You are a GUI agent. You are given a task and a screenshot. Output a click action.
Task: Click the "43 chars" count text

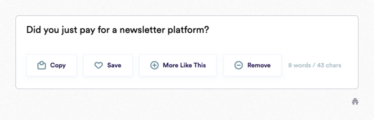pos(329,65)
